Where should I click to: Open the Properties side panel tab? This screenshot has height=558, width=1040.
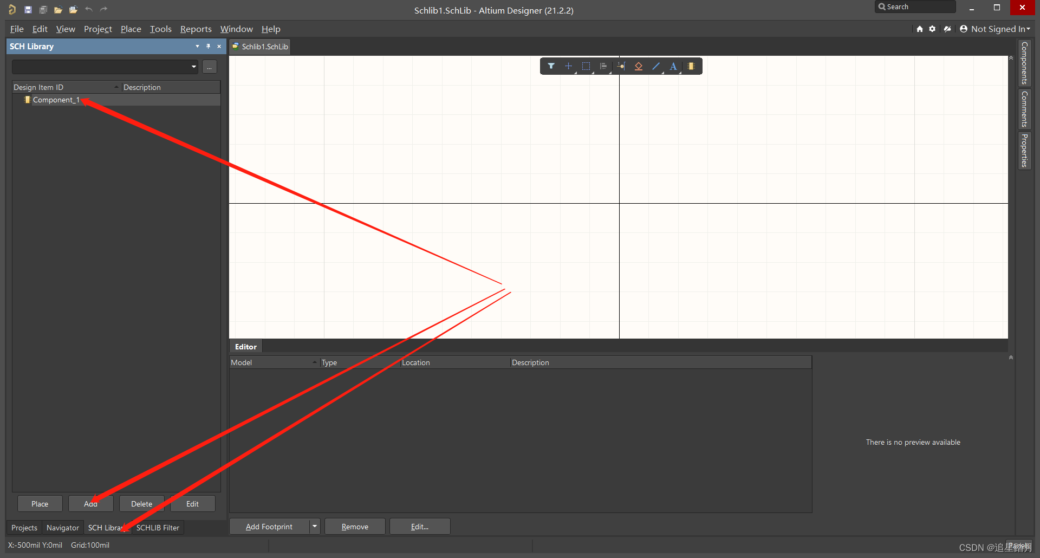(1024, 151)
